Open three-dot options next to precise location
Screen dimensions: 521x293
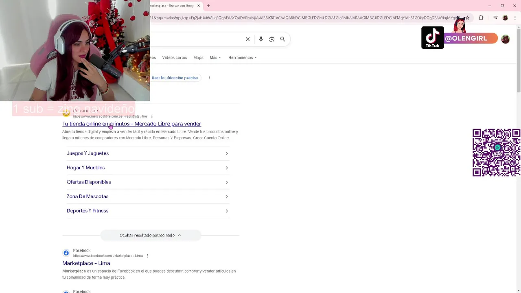point(209,78)
